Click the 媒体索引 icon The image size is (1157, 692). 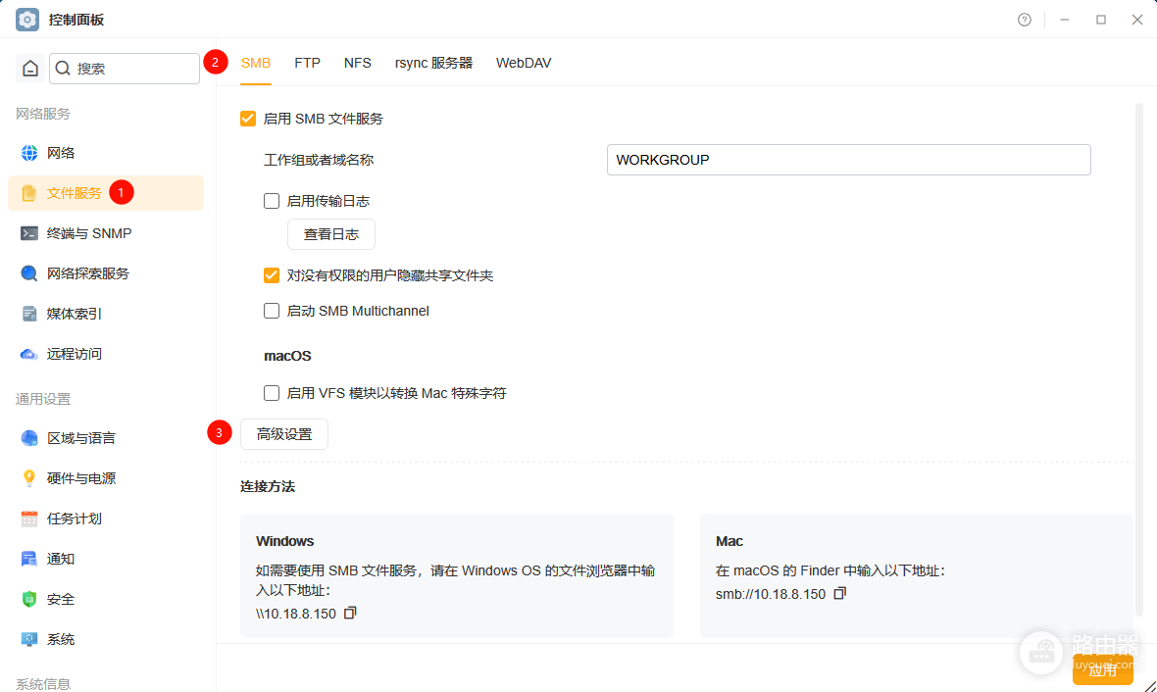(x=28, y=314)
